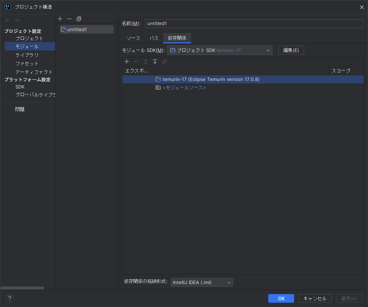
Task: Click the back navigation arrow
Action: (x=8, y=21)
